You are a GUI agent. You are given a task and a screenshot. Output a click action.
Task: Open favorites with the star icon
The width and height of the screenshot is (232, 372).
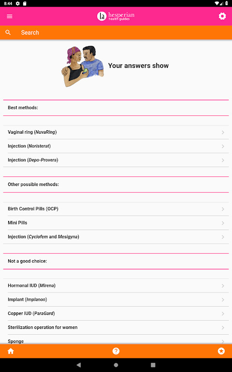221,351
